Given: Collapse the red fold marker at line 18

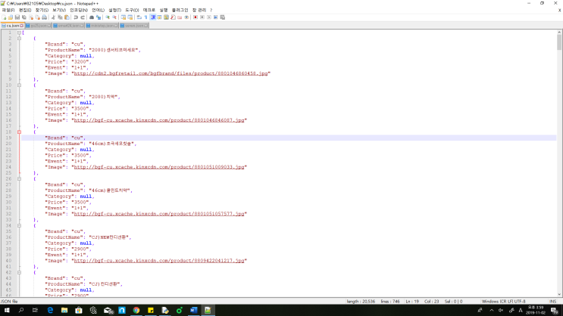Looking at the screenshot, I should 20,132.
